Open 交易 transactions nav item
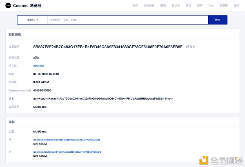245x167 pixels. (x=200, y=5)
